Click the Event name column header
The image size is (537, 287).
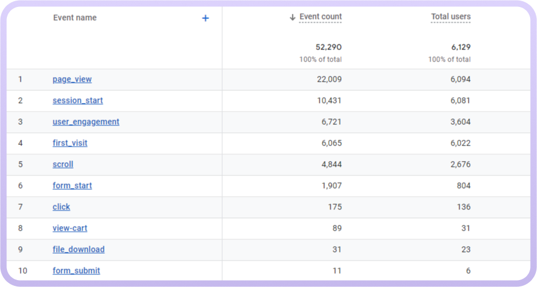coord(75,18)
